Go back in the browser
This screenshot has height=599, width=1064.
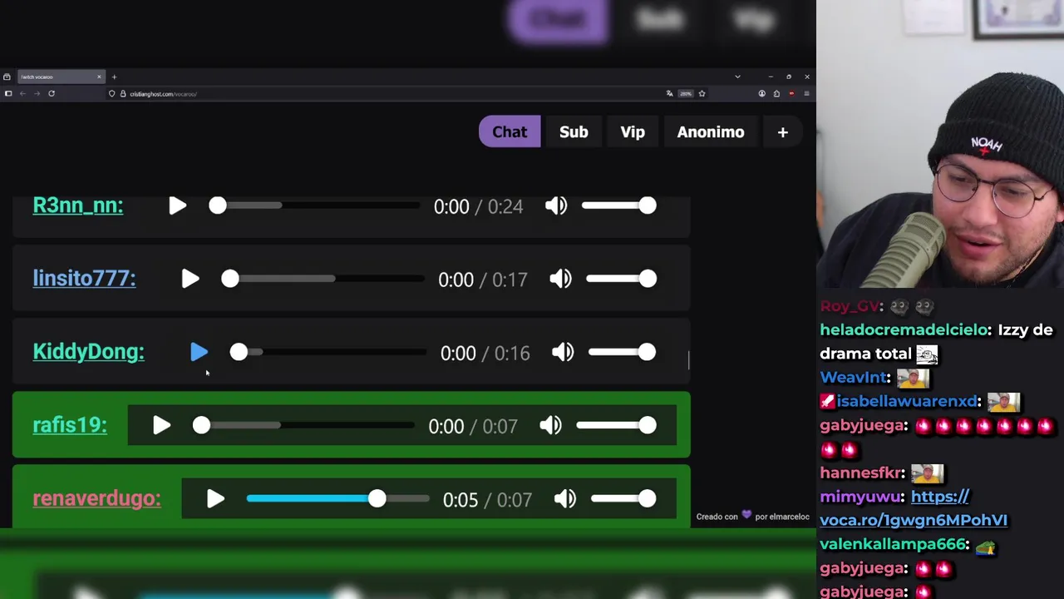pyautogui.click(x=22, y=94)
